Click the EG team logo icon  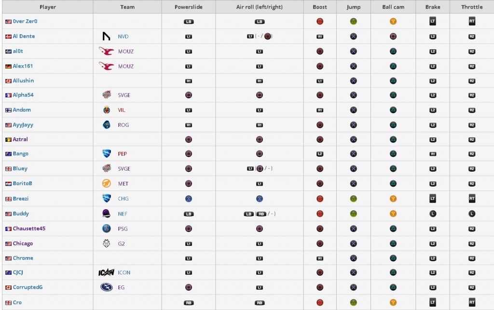(107, 287)
